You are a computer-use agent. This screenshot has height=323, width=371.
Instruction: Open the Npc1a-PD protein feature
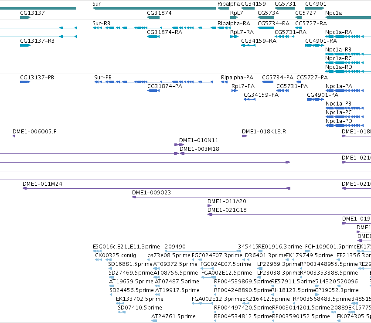[x=344, y=126]
